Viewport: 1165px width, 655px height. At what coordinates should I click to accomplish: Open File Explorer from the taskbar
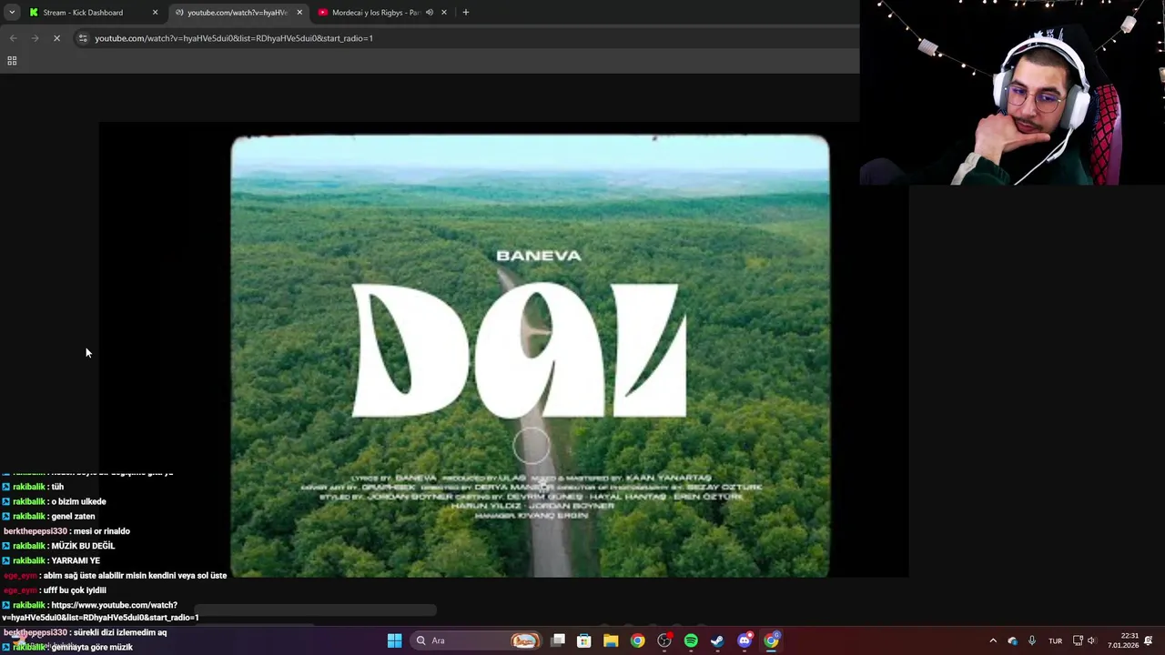[x=611, y=640]
